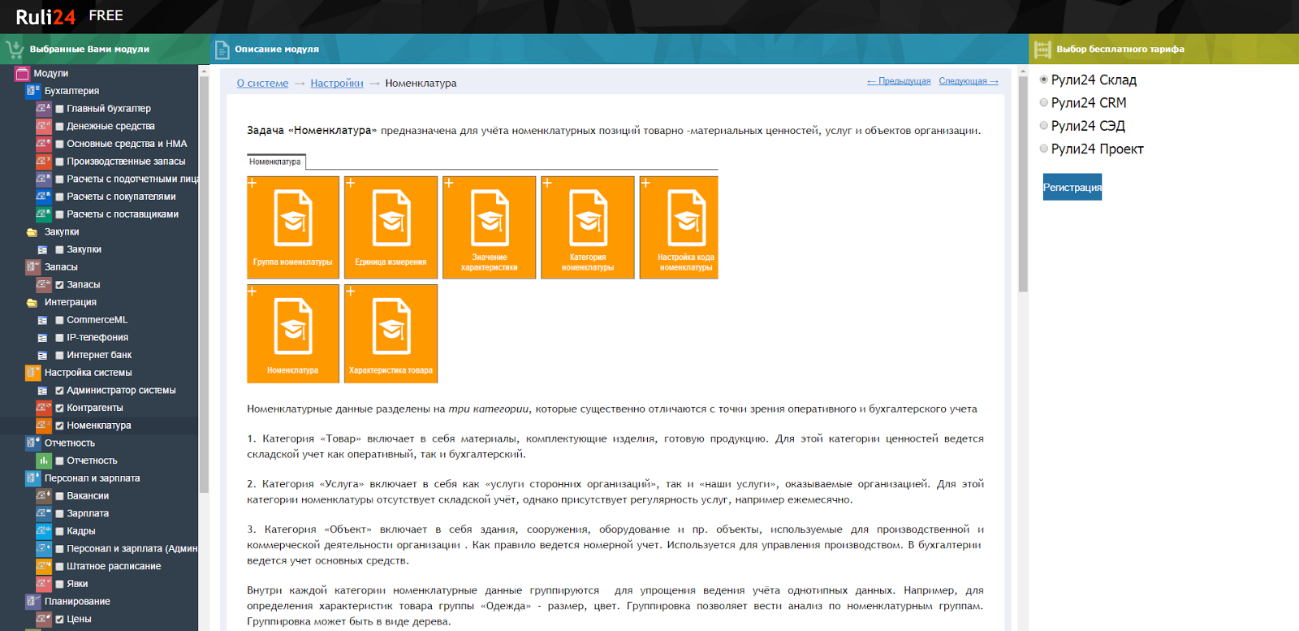Select the Зарплата tree label

(88, 513)
